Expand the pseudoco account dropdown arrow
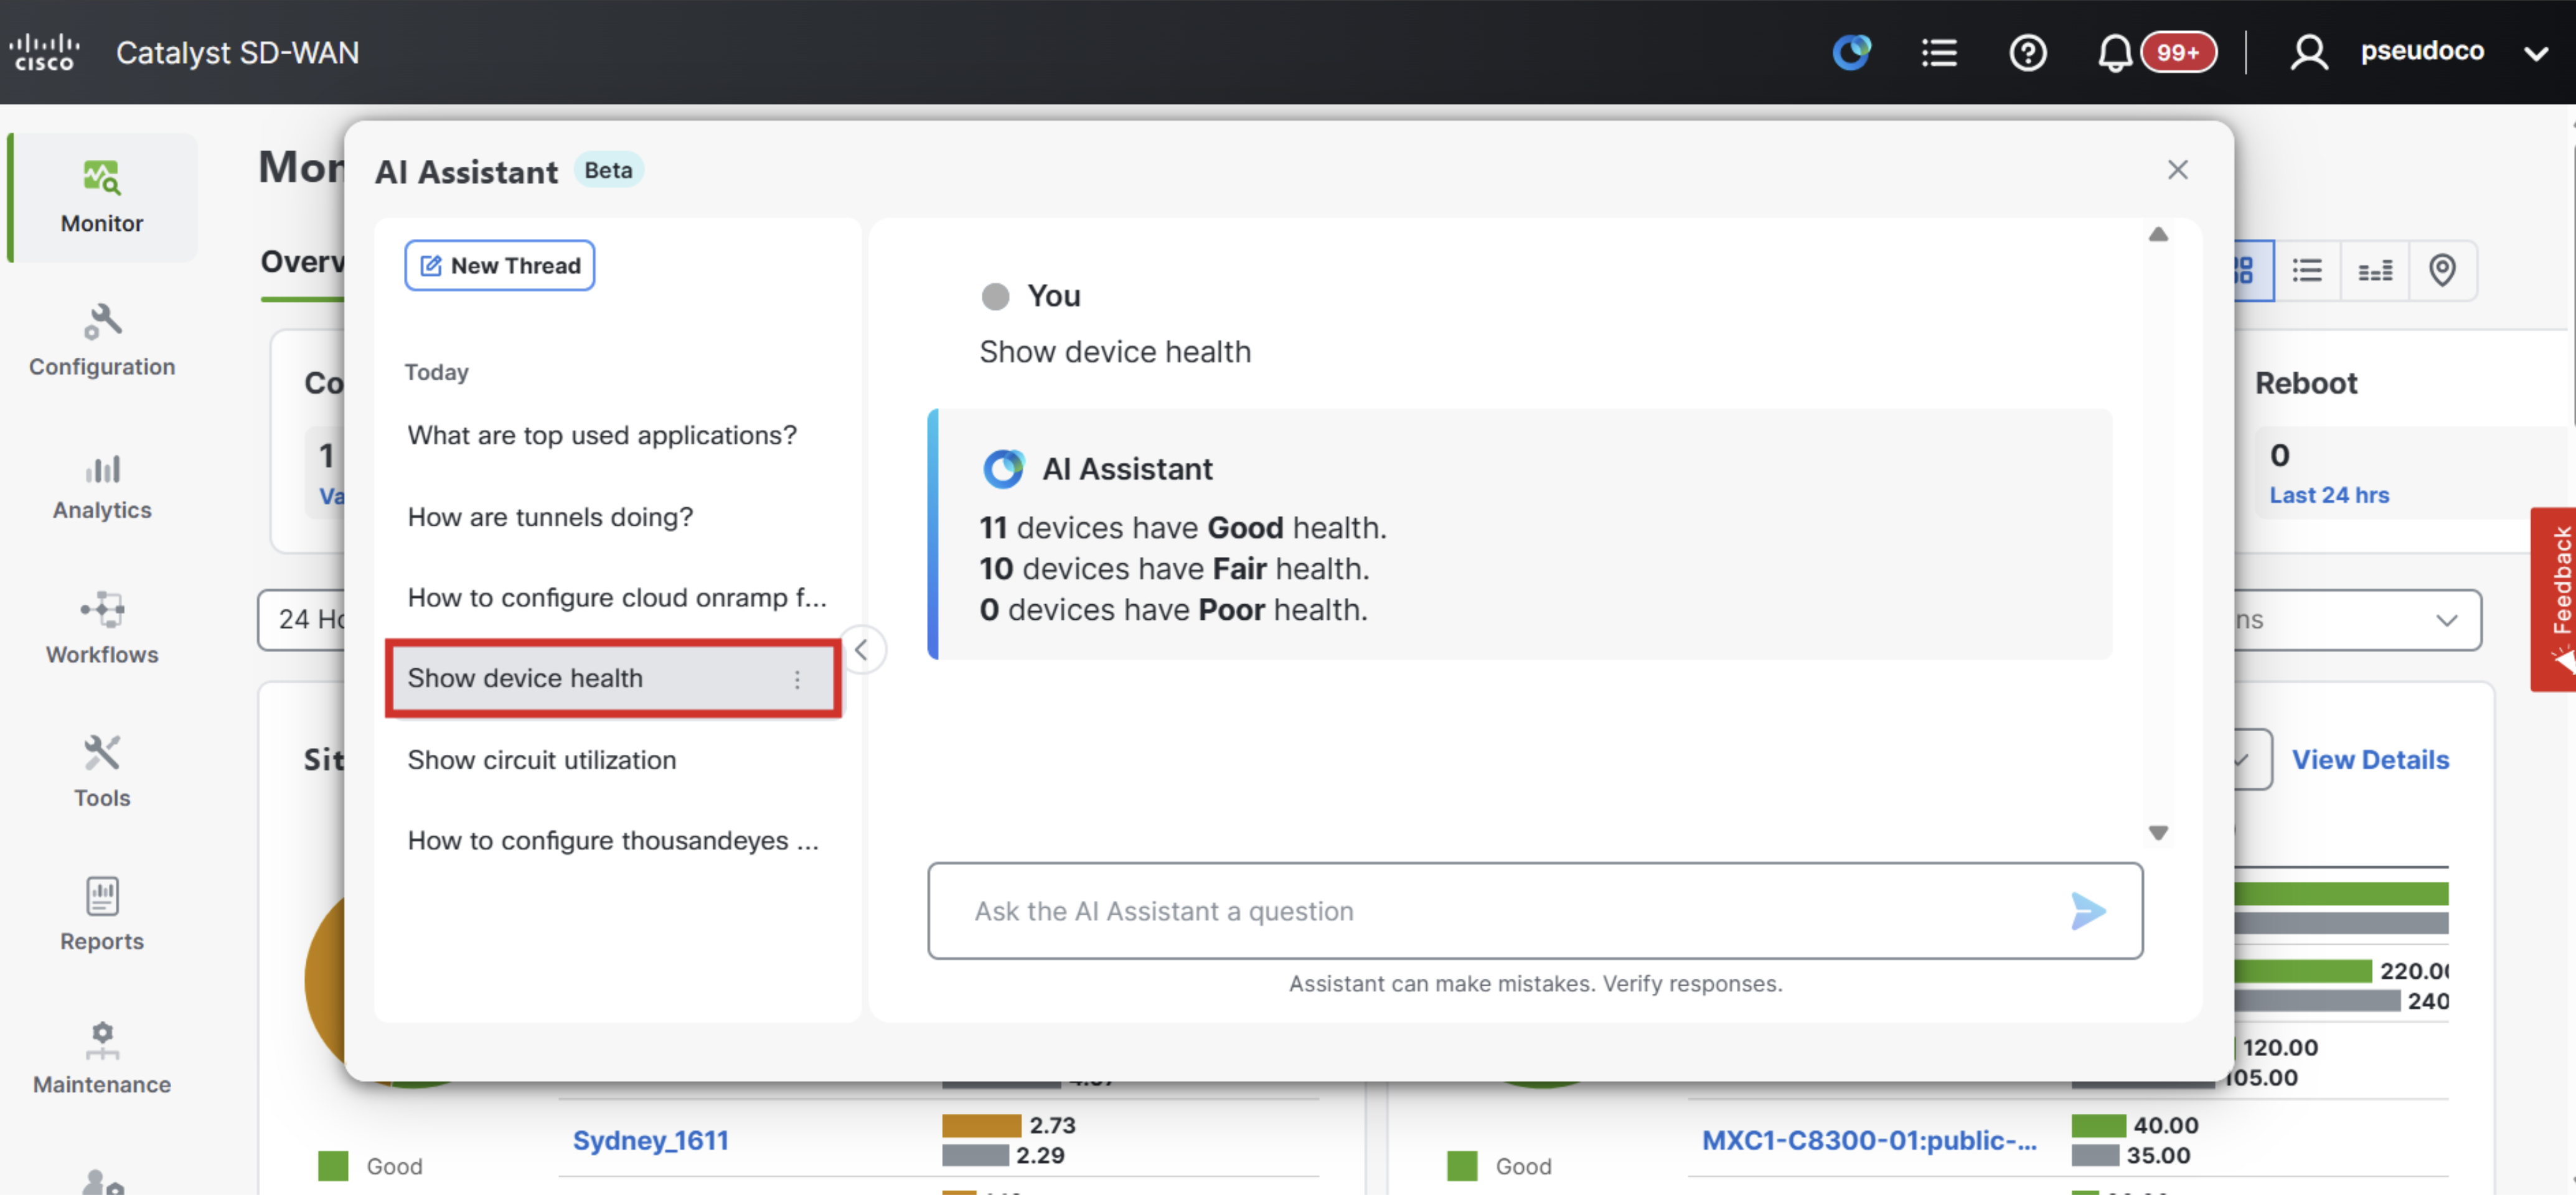The image size is (2576, 1196). [2535, 53]
